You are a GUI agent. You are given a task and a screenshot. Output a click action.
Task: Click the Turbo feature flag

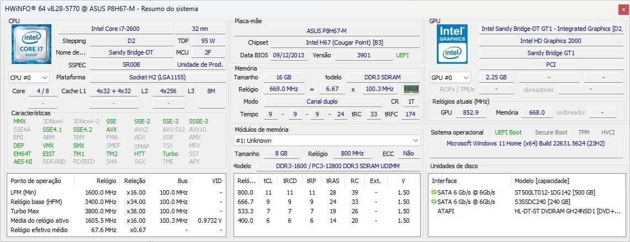(170, 153)
